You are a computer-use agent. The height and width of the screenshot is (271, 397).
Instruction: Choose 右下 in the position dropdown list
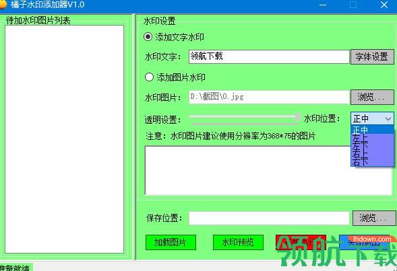pos(372,161)
